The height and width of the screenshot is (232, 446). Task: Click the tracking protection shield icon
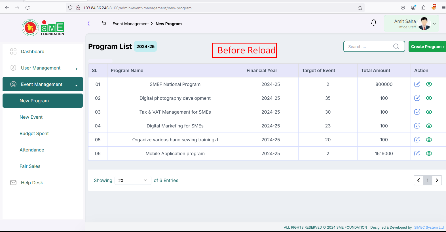(70, 8)
